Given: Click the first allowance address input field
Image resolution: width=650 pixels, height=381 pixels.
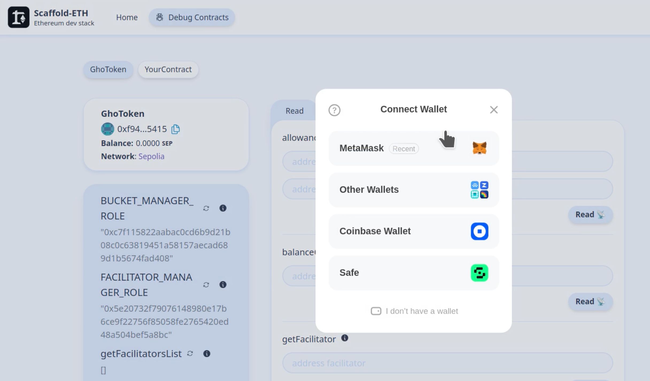Looking at the screenshot, I should tap(447, 162).
